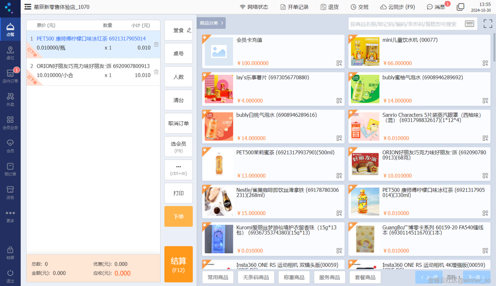The height and width of the screenshot is (286, 496).
Task: Open QR icon for bubly白桃气泡水
Action: pyautogui.click(x=339, y=138)
